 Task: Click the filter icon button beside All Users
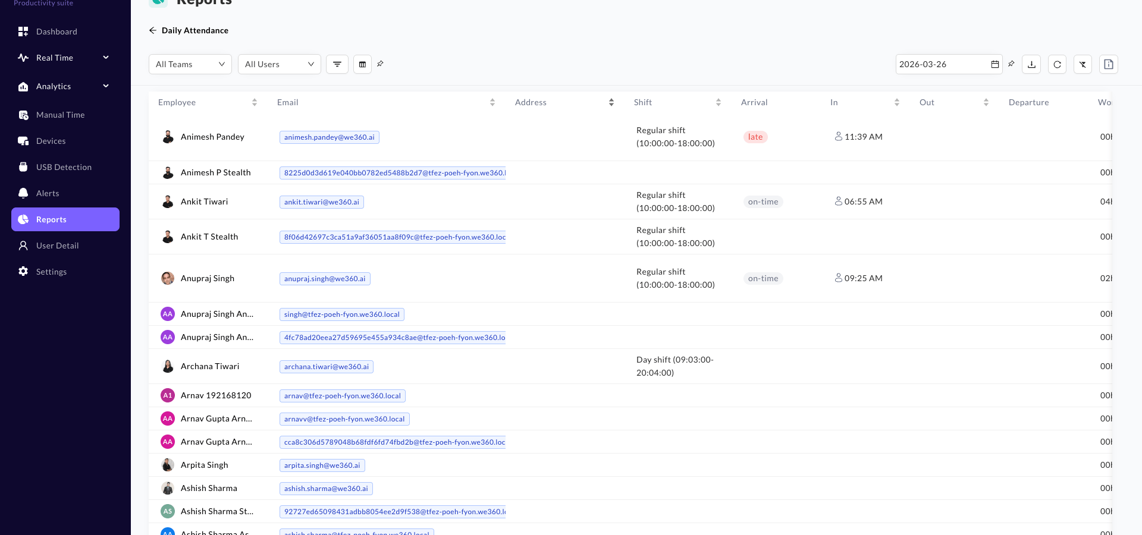pyautogui.click(x=337, y=64)
